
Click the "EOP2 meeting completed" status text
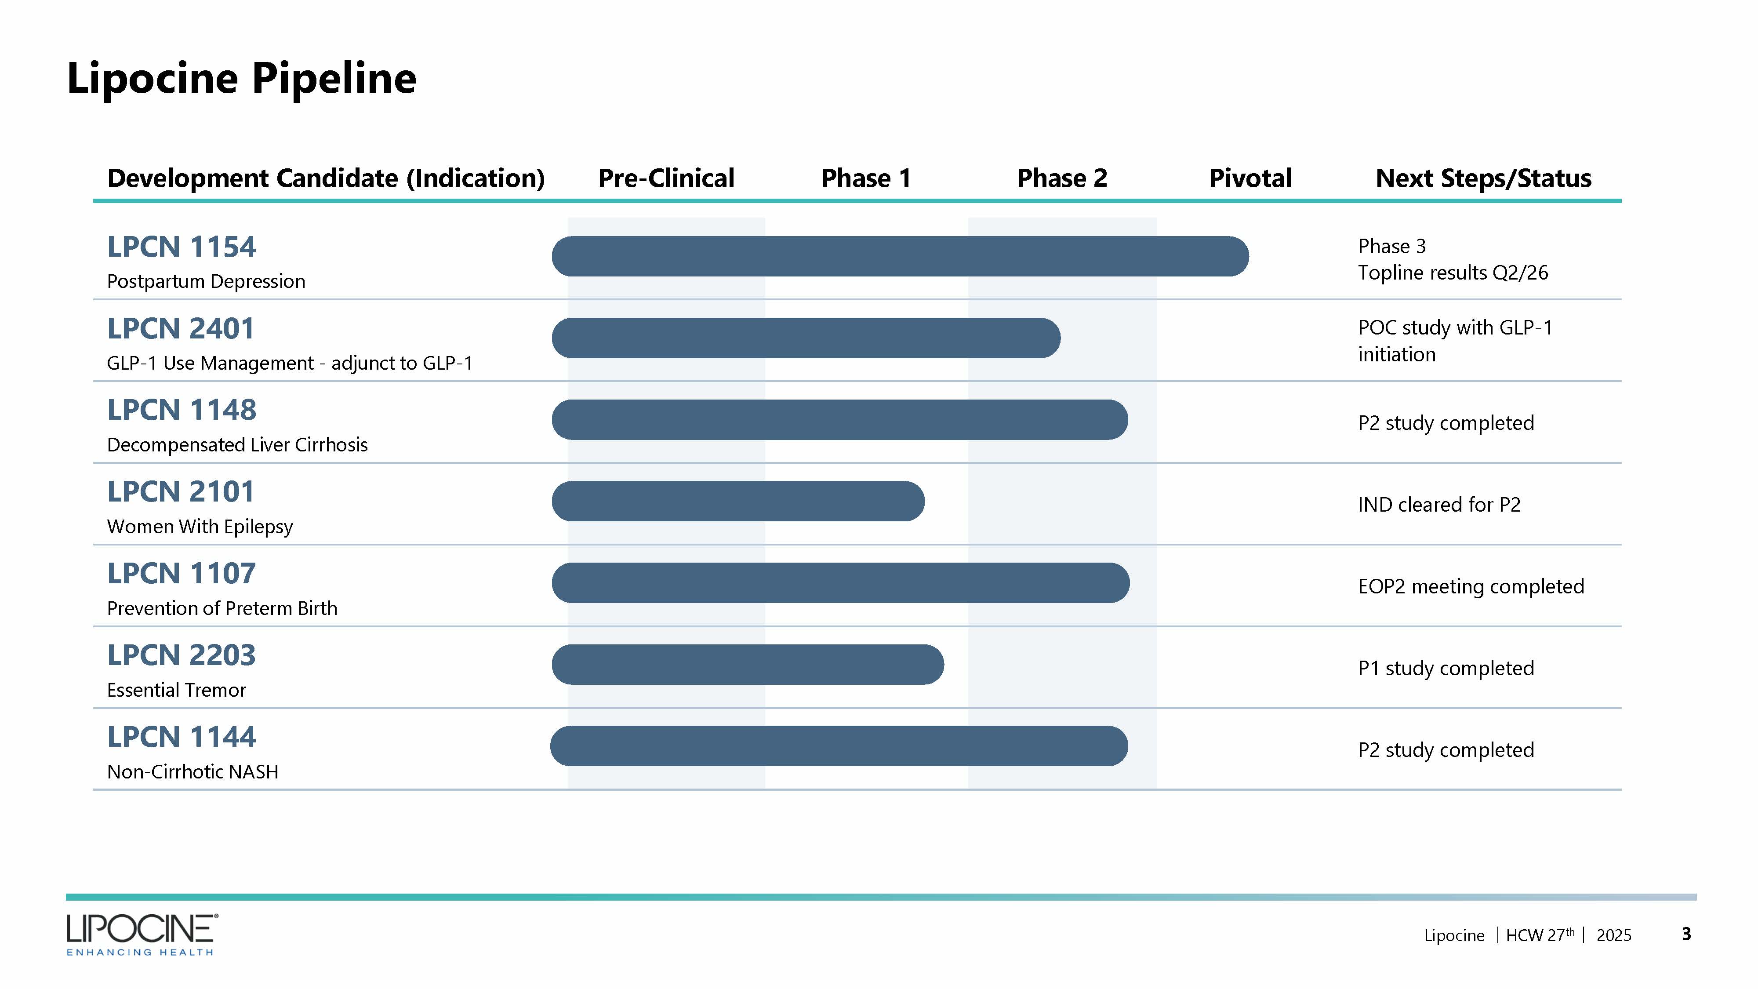tap(1471, 586)
